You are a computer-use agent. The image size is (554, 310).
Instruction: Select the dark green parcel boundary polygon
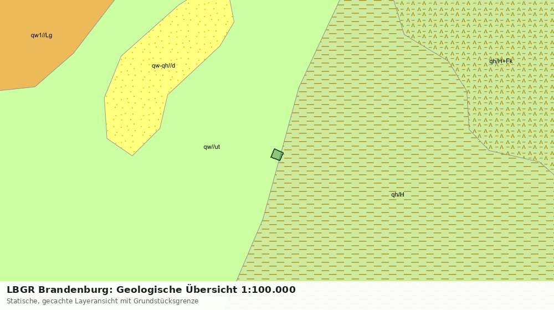pyautogui.click(x=277, y=154)
